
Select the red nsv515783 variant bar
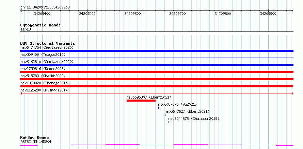[157, 79]
